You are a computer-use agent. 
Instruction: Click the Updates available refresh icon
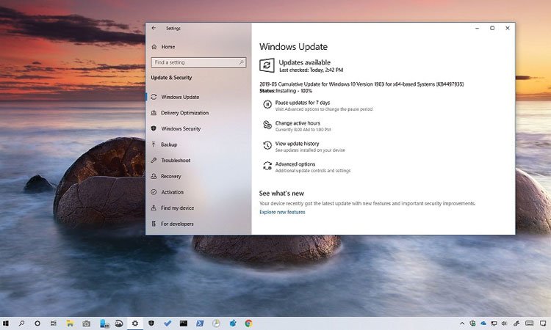[267, 66]
